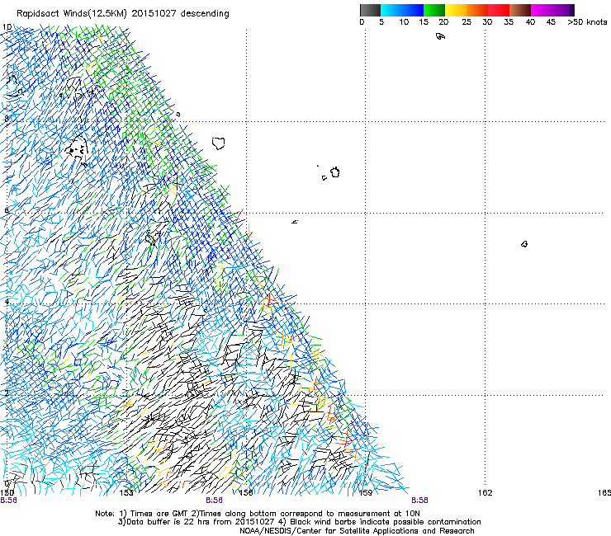Click the small island outline beneath the color legend

(440, 36)
